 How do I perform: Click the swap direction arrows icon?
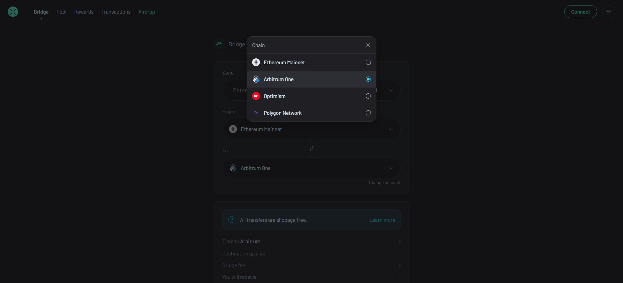311,148
